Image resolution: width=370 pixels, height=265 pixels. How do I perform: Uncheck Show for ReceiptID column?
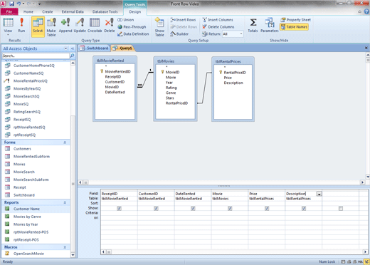coord(119,208)
